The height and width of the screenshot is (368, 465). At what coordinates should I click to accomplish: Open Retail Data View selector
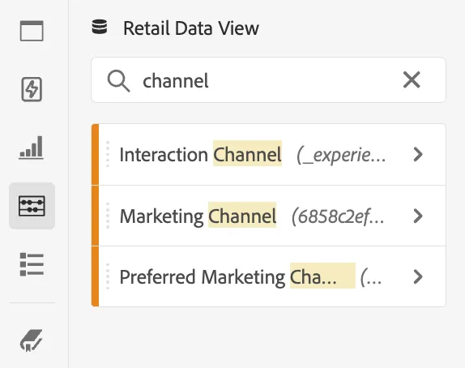tap(191, 28)
